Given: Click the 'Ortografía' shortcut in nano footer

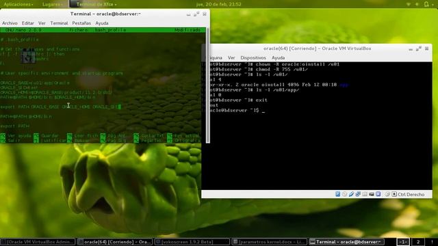Looking at the screenshot, I should click(184, 141).
